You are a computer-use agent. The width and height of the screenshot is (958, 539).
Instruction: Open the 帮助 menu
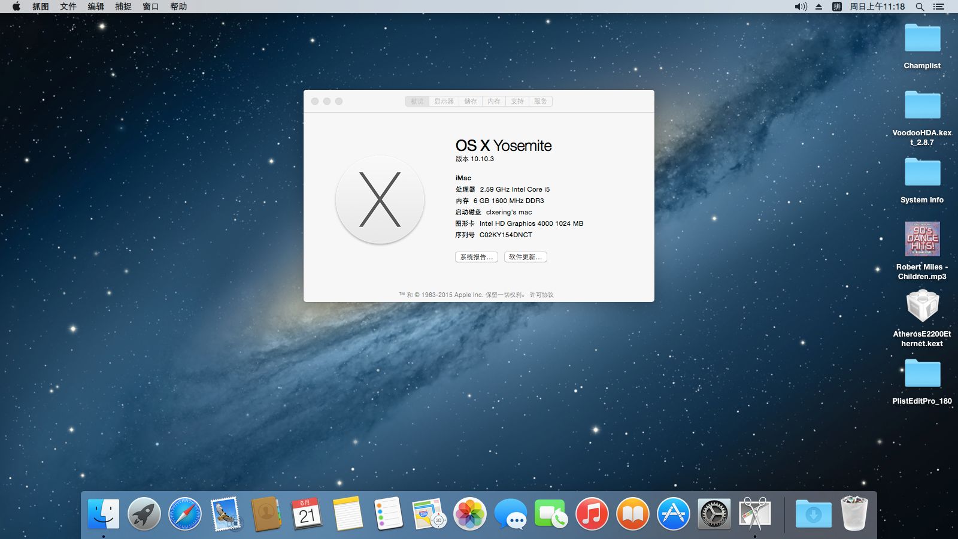178,7
